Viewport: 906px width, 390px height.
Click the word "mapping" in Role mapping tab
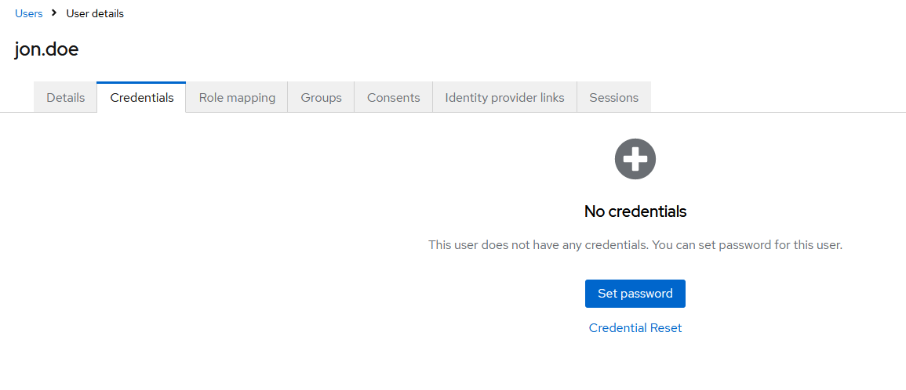click(x=251, y=98)
